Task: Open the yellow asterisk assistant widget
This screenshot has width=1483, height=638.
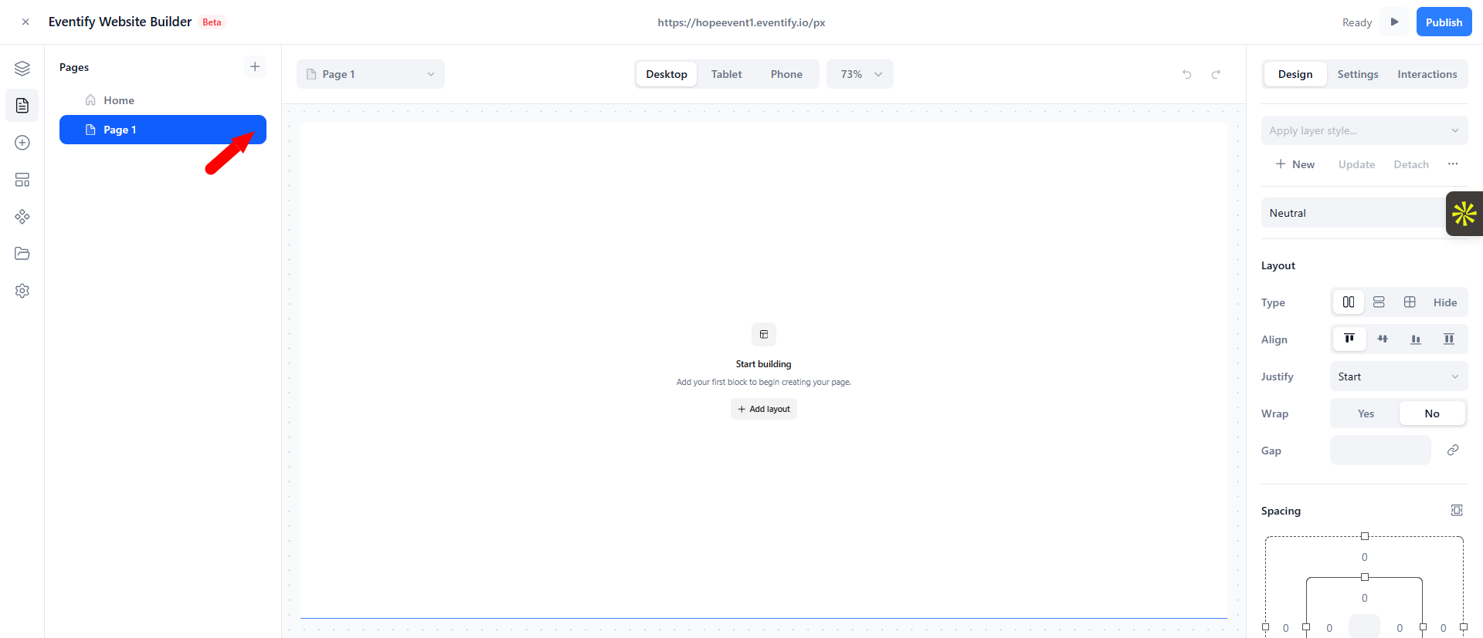Action: coord(1464,214)
